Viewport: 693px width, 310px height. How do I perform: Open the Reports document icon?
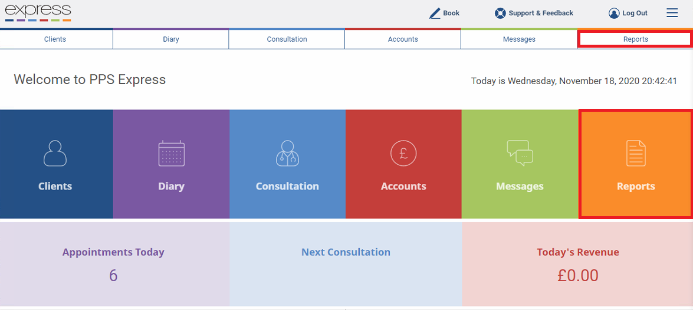(x=636, y=154)
